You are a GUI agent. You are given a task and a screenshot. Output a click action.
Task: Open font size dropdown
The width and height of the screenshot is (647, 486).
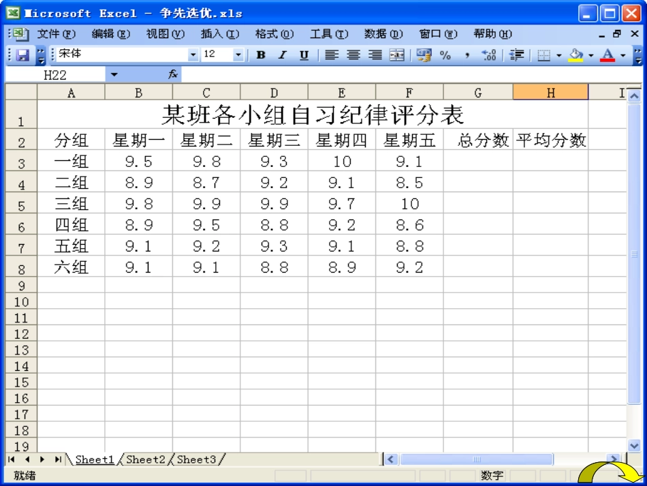tap(238, 55)
